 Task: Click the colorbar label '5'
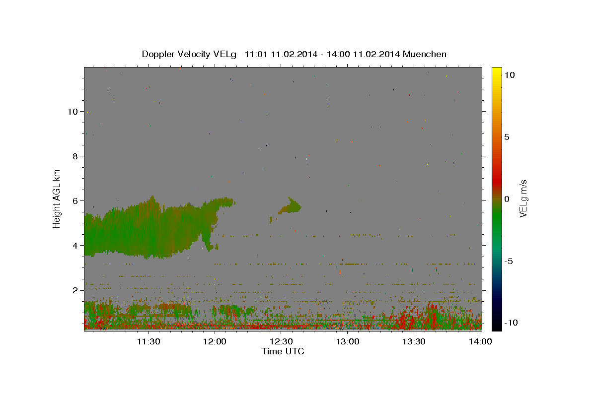click(507, 137)
